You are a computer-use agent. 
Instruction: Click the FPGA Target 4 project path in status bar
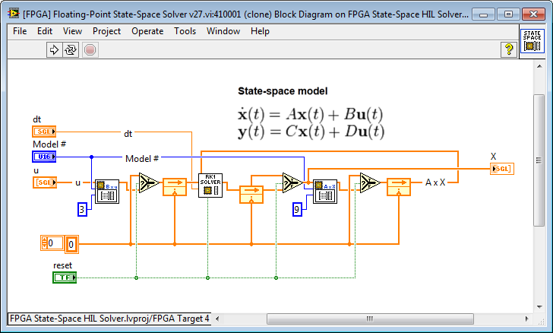pyautogui.click(x=109, y=319)
